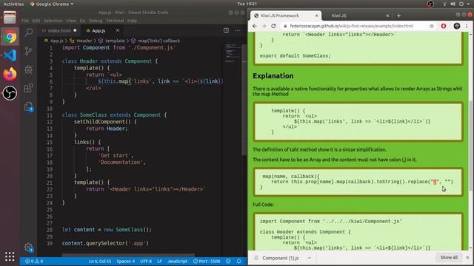The image size is (474, 266).
Task: Open the Edit menu in VS Code
Action: tap(36, 21)
